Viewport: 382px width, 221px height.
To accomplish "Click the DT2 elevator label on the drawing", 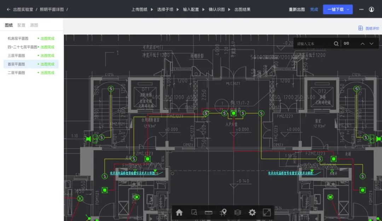I will click(x=322, y=91).
